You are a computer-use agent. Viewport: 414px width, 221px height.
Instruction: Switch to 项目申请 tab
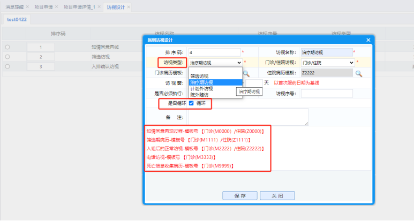[x=43, y=7]
